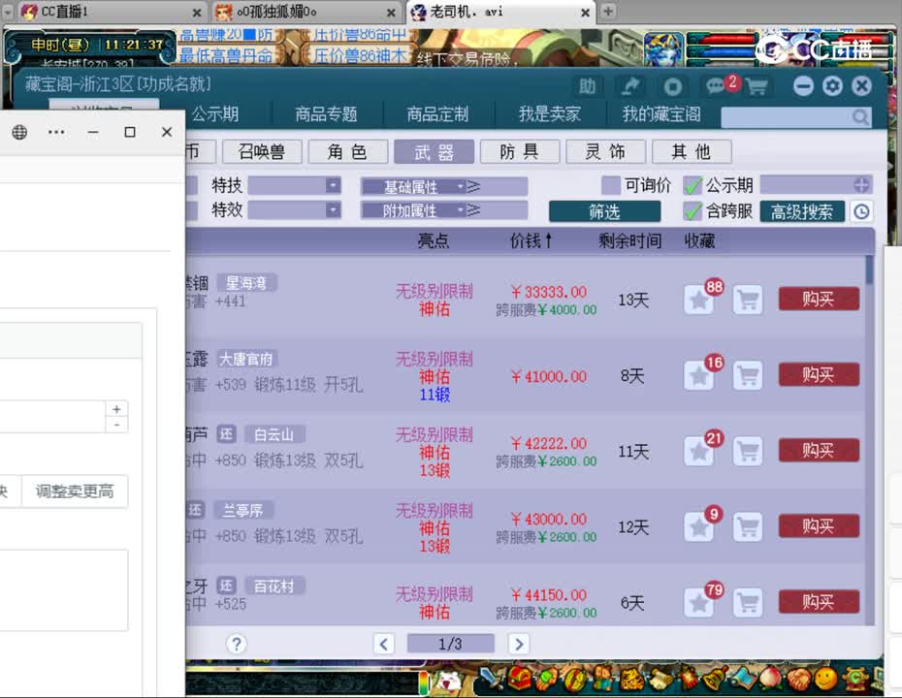Open the 我是卖家 menu item
This screenshot has width=902, height=698.
point(549,113)
